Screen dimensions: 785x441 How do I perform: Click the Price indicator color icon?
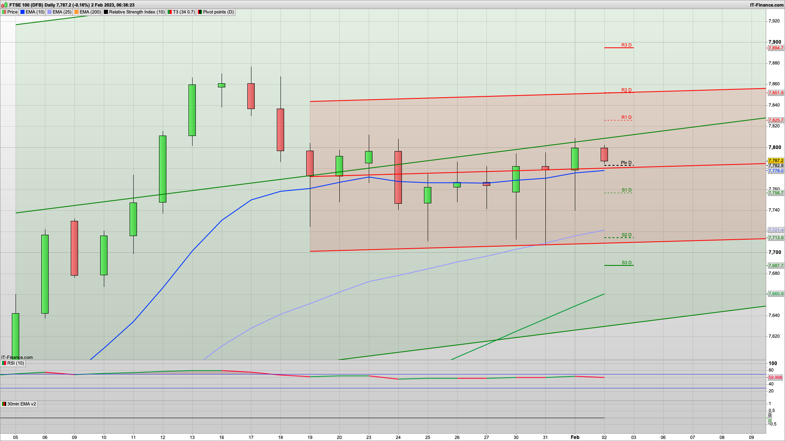pos(4,12)
